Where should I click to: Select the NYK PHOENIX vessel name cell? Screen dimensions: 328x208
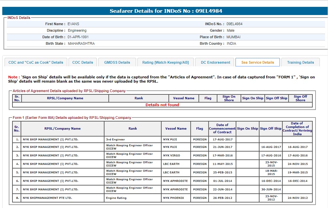174,198
